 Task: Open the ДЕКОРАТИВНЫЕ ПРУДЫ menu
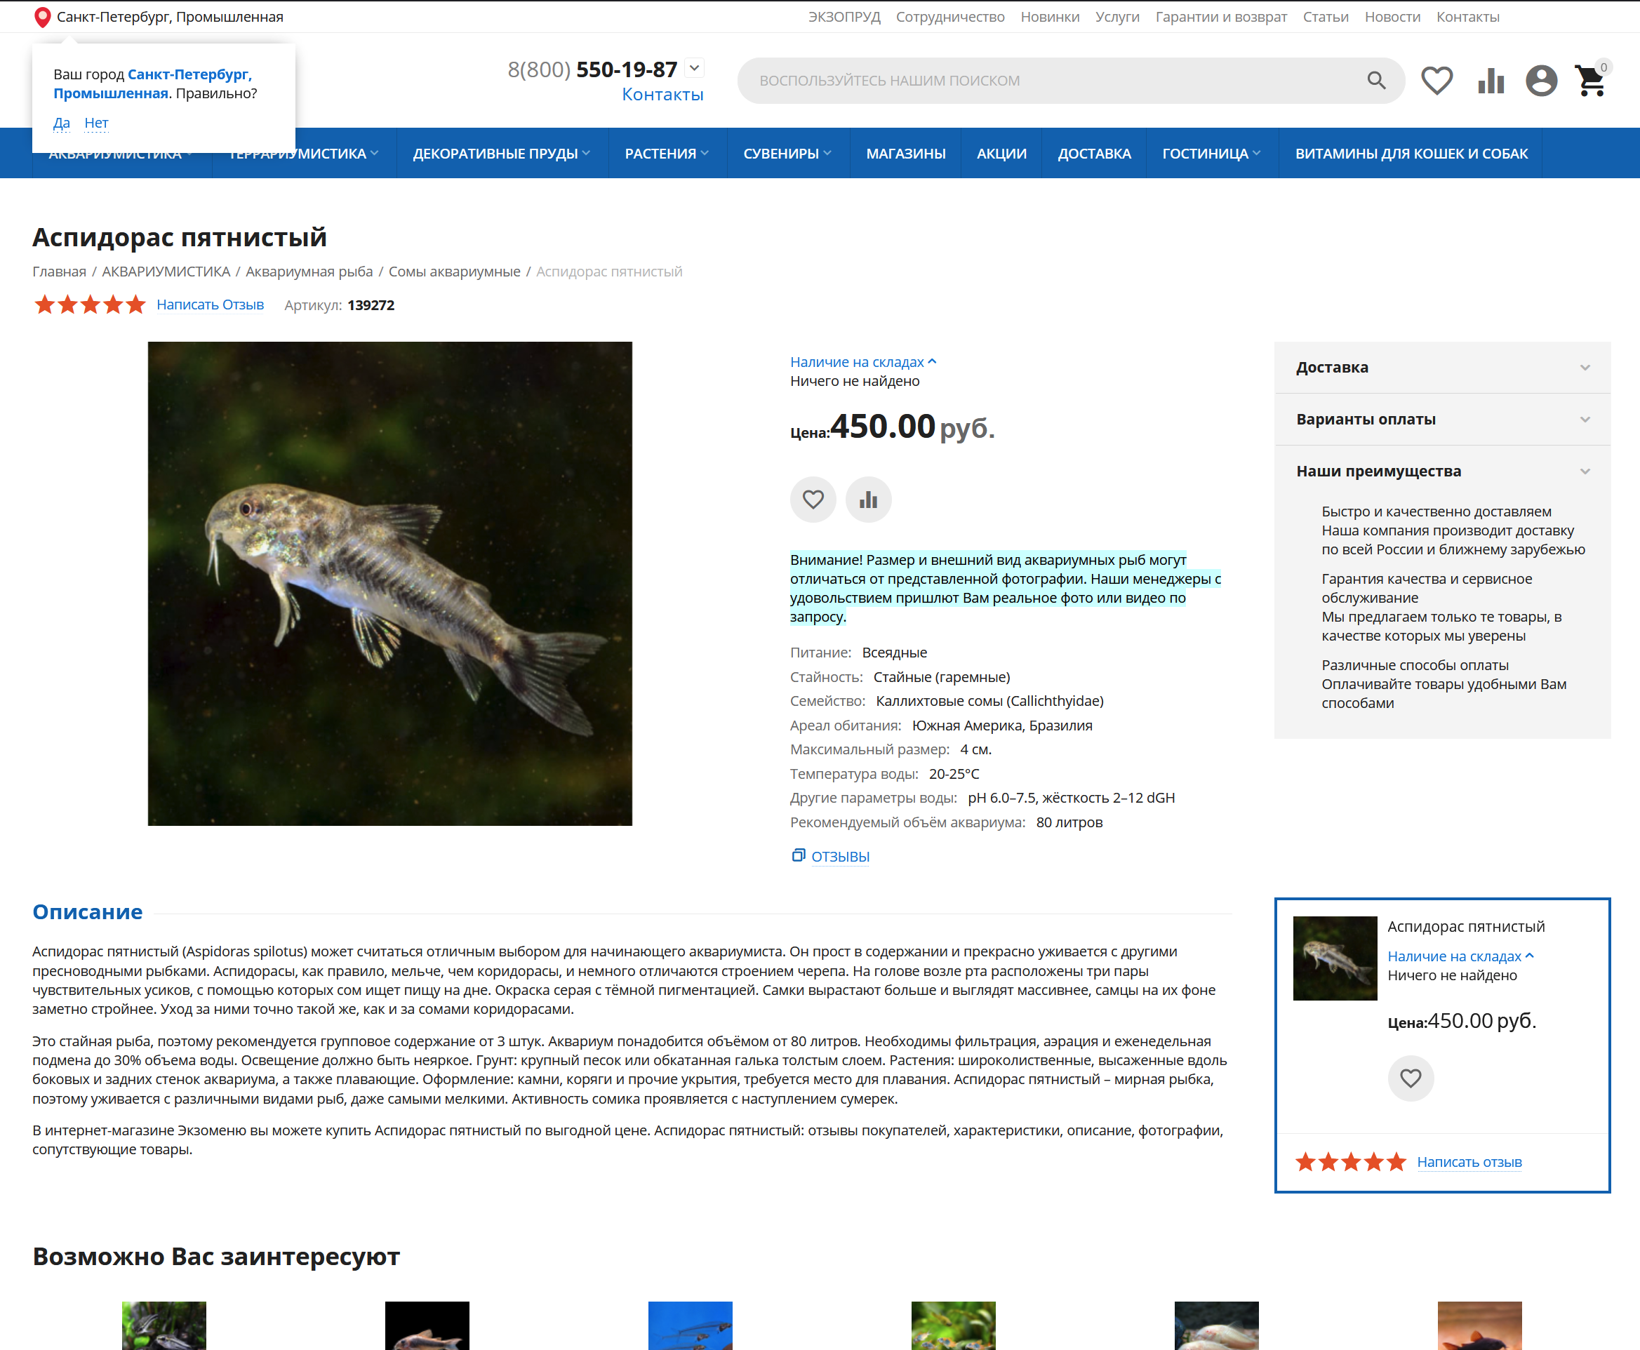pyautogui.click(x=501, y=153)
